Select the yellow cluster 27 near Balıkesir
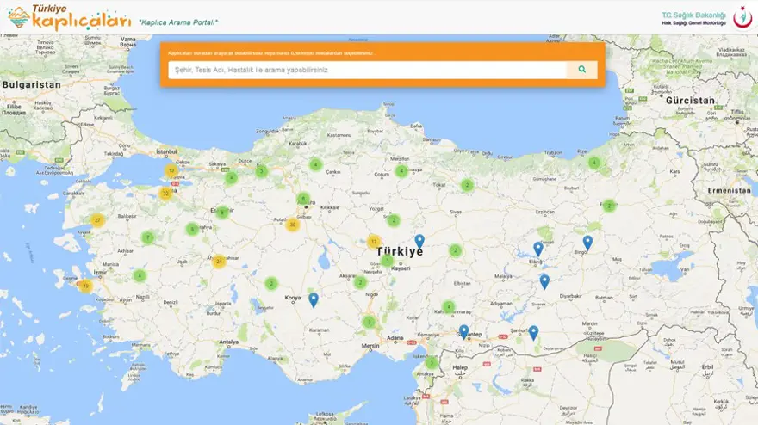758x425 pixels. coord(97,220)
